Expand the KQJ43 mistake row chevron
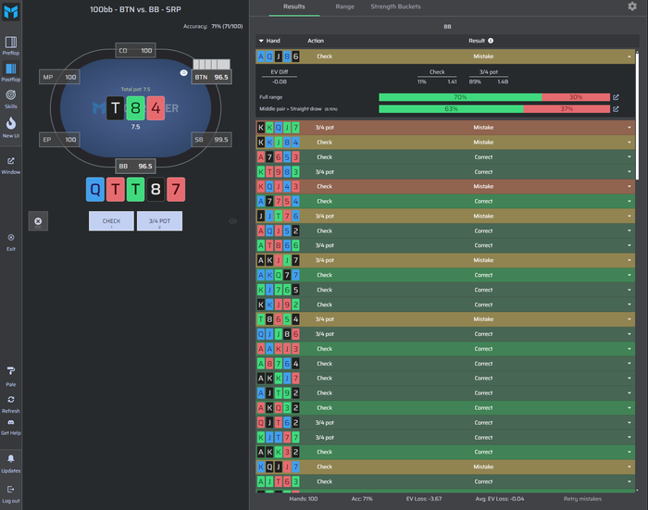This screenshot has width=648, height=510. tap(629, 186)
